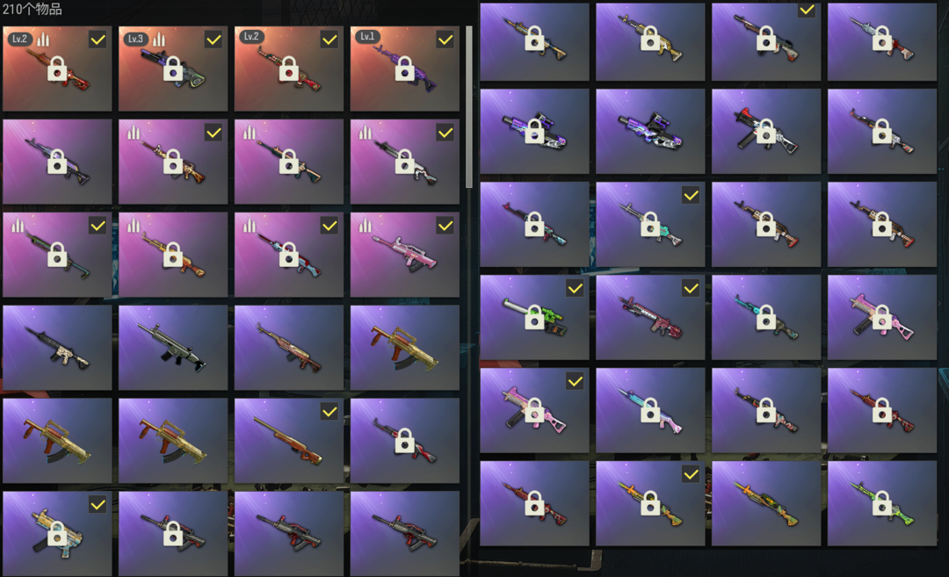Toggle the checkmark on the long orange sniper rifle
This screenshot has height=577, width=949.
click(330, 412)
